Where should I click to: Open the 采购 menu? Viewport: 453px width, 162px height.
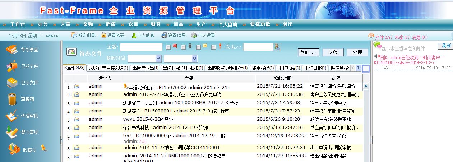point(88,24)
